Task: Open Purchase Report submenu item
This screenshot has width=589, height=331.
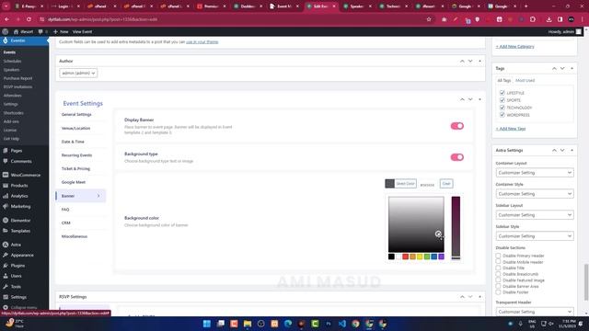Action: (x=17, y=78)
